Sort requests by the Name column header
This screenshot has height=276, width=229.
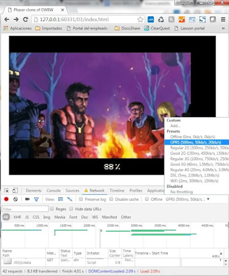click(x=24, y=253)
